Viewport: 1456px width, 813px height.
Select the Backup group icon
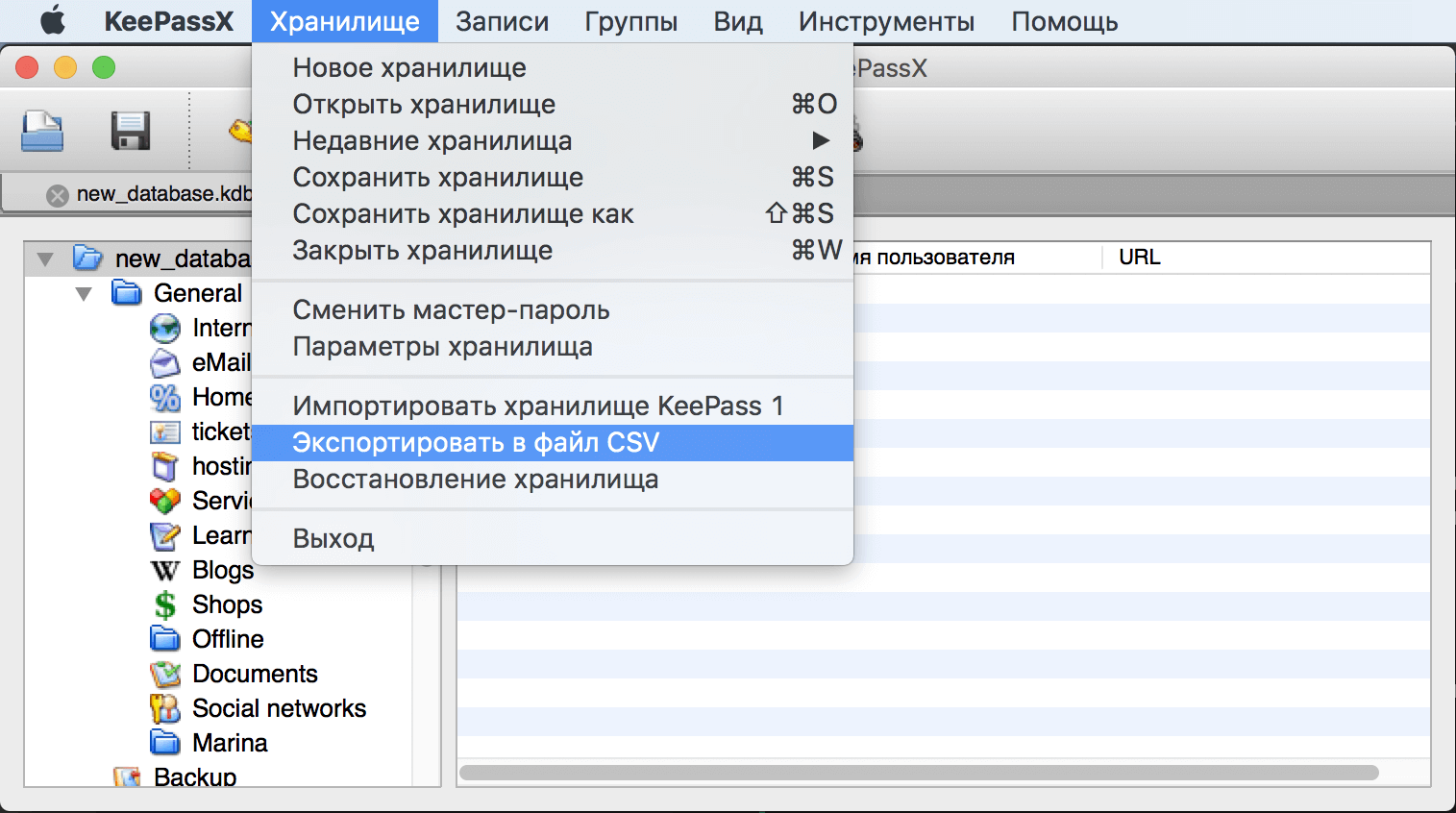pyautogui.click(x=127, y=775)
